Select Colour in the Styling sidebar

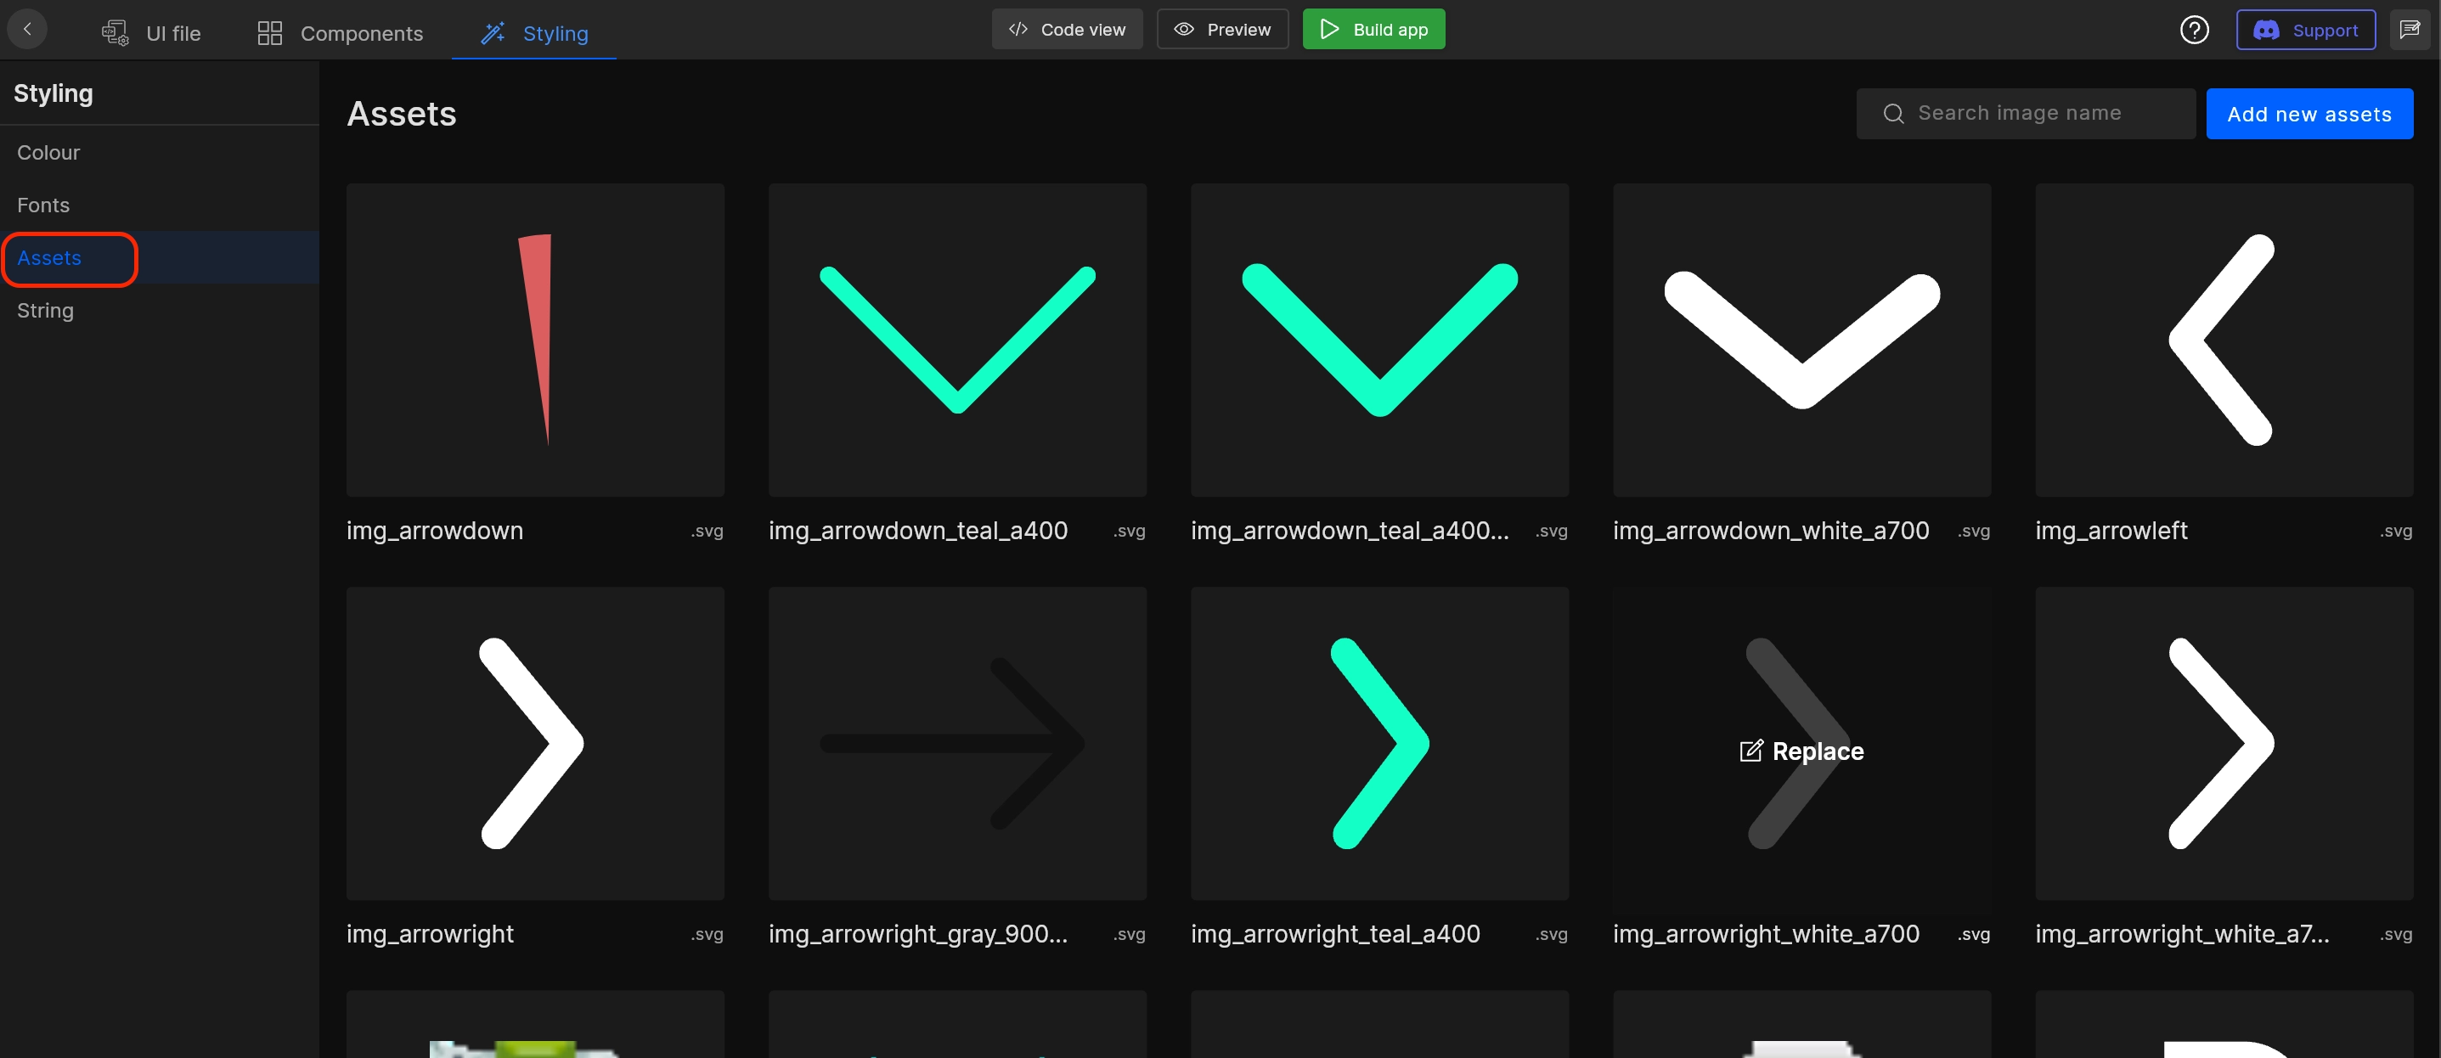159,153
